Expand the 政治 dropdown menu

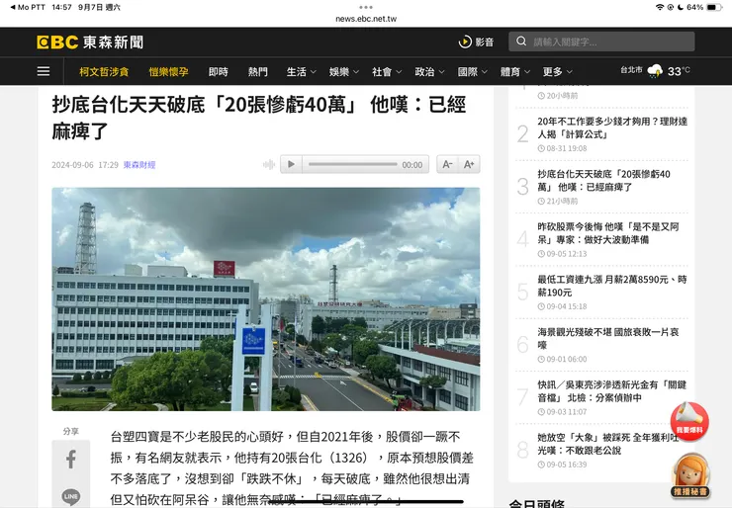[429, 72]
